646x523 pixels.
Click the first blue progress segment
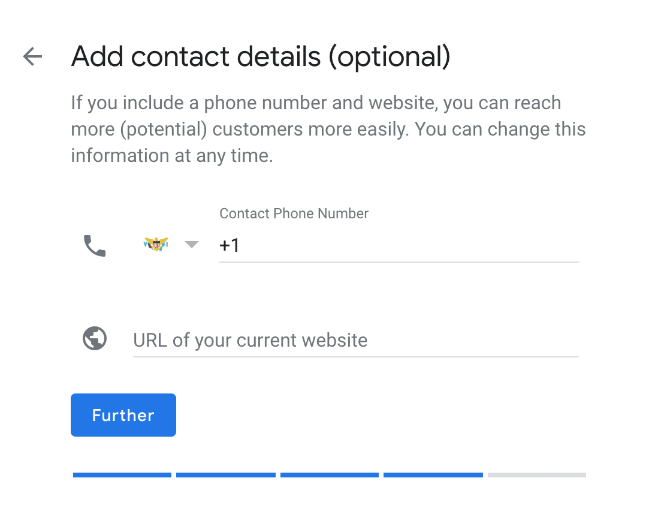point(122,475)
